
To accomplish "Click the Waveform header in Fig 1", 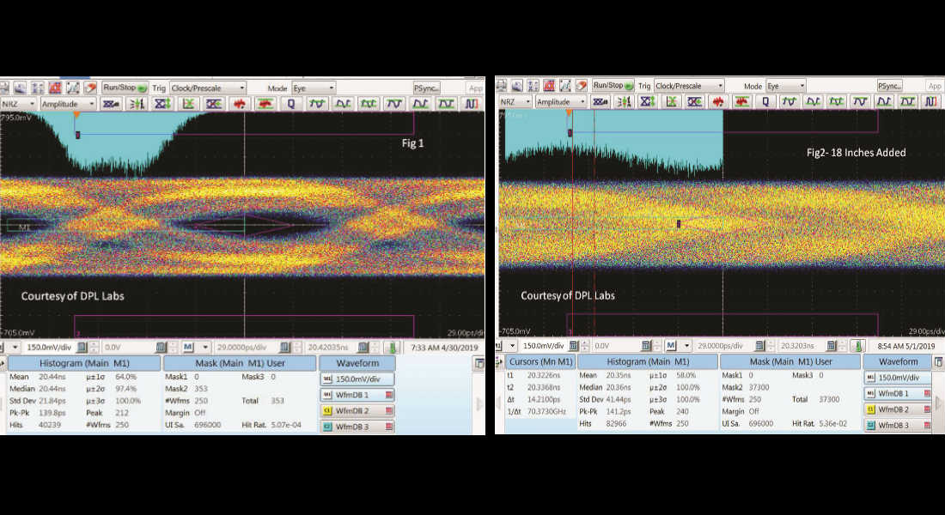I will click(357, 363).
